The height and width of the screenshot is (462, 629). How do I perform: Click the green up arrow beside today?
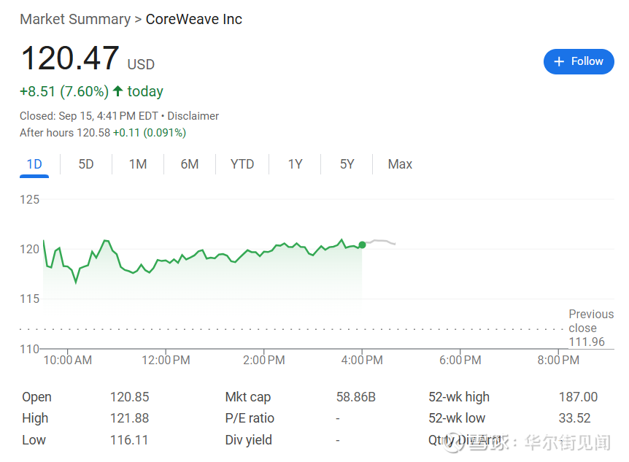click(x=117, y=91)
